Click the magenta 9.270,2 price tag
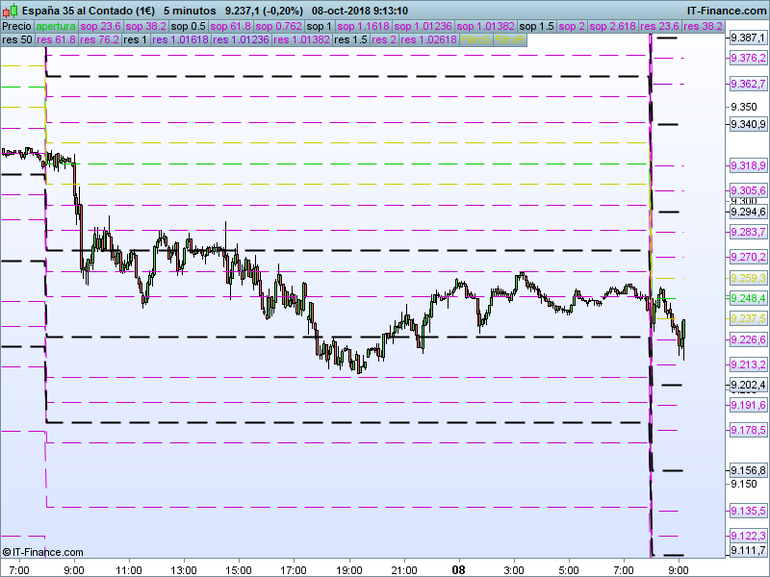The width and height of the screenshot is (770, 577). pos(748,257)
